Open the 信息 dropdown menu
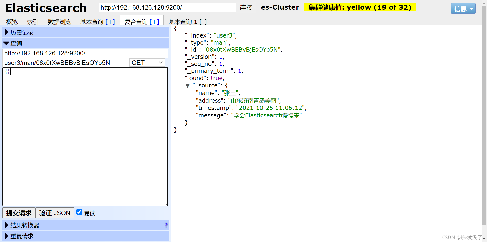Viewport: 487px width, 242px height. (463, 9)
